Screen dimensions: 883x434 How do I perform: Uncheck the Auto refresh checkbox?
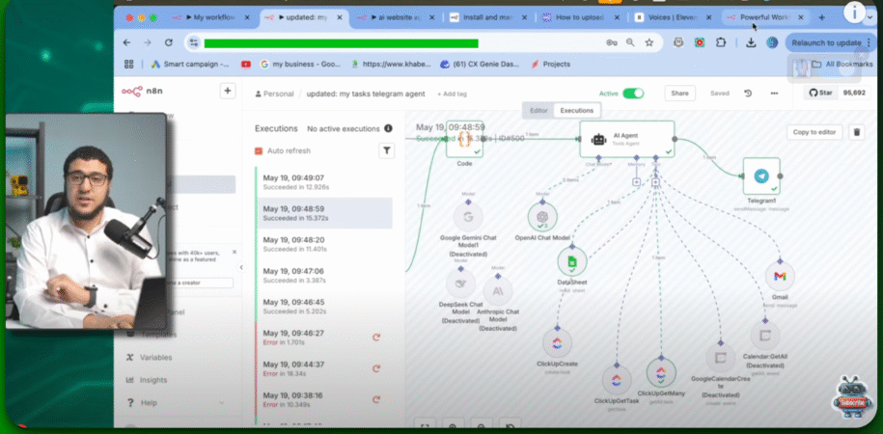pyautogui.click(x=259, y=150)
